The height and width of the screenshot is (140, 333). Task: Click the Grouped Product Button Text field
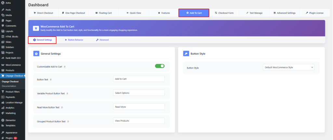point(139,121)
